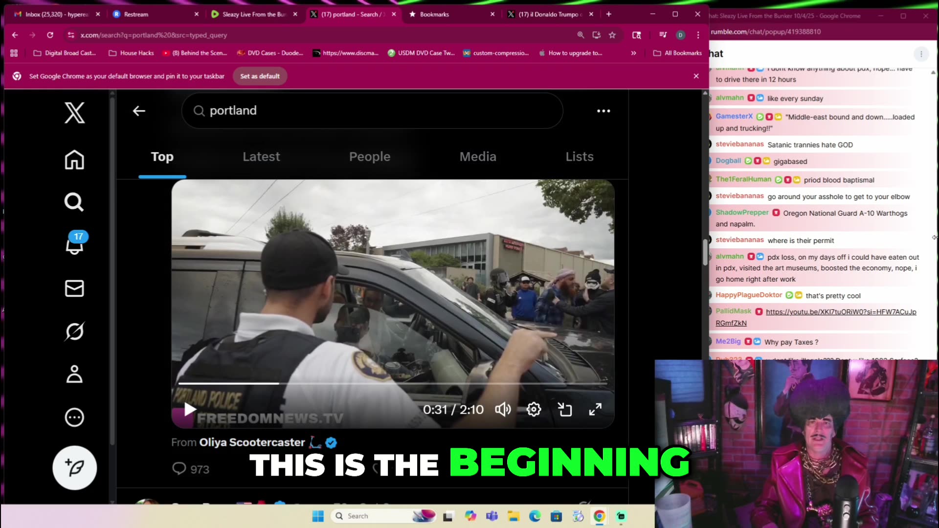Click the Set as default button
Screen dimensions: 939x528
pyautogui.click(x=260, y=76)
